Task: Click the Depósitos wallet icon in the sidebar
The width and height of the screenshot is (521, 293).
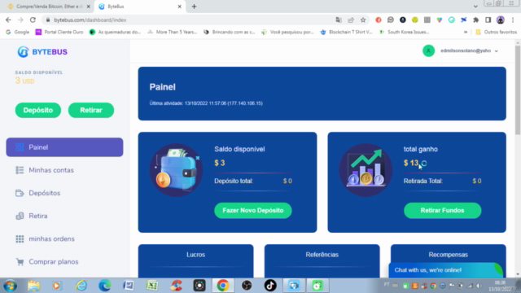Action: pos(20,193)
